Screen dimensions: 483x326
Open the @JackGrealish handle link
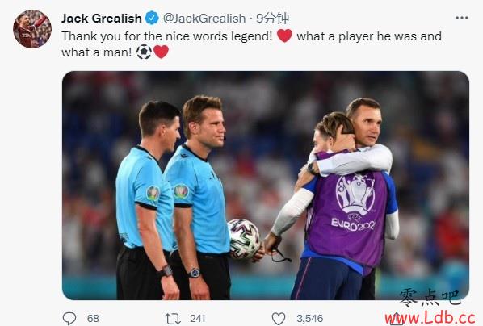(204, 19)
